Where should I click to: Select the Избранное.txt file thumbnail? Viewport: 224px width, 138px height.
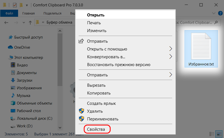click(x=201, y=49)
